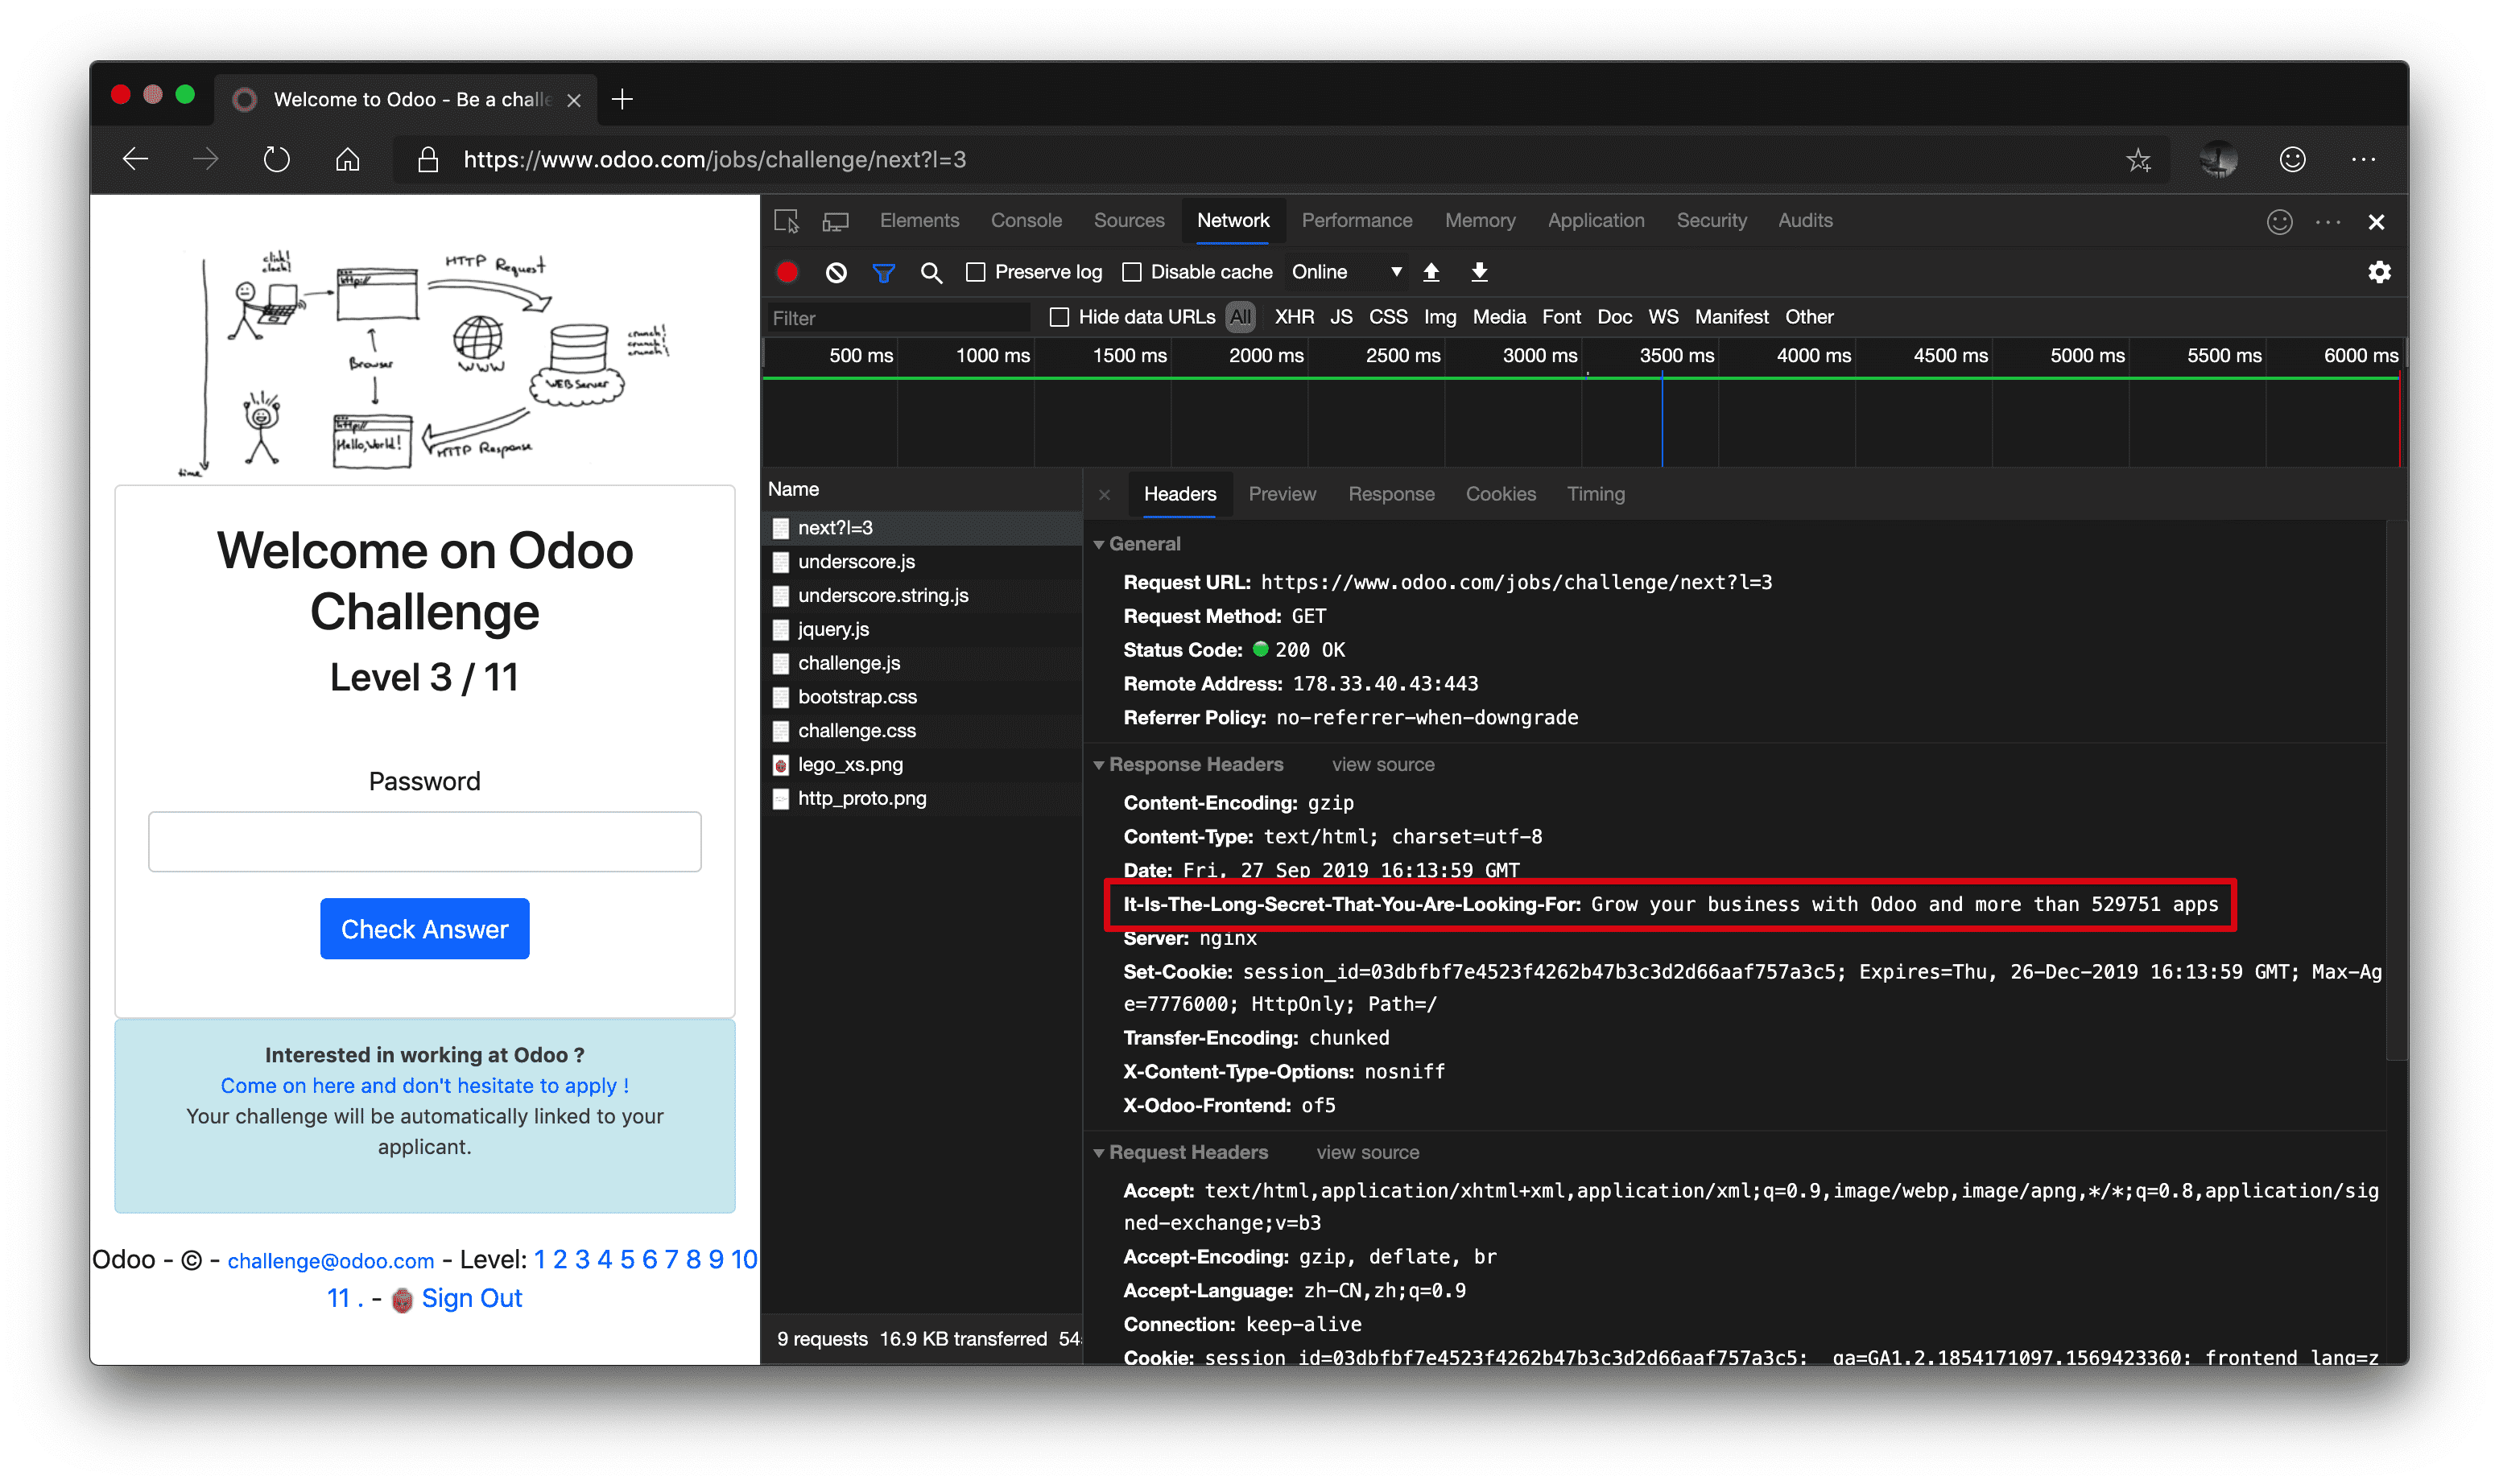The width and height of the screenshot is (2499, 1484).
Task: Open a new browser tab
Action: click(x=622, y=99)
